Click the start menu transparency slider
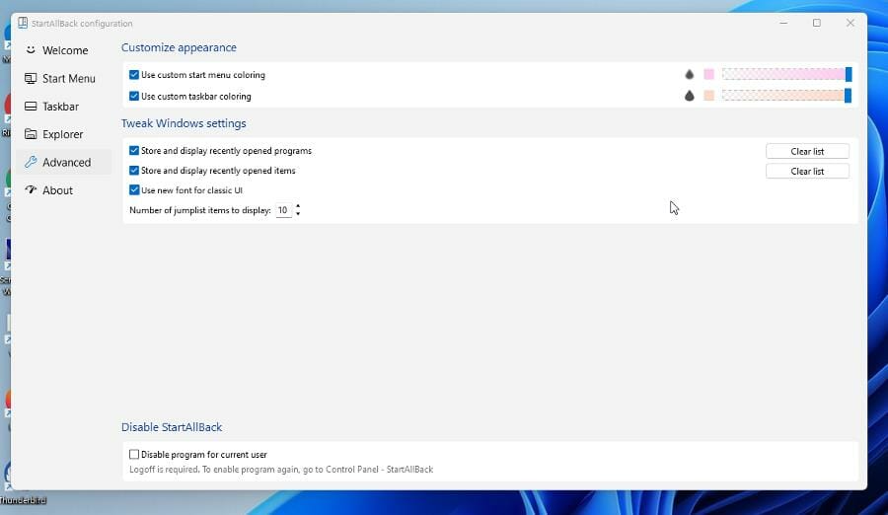Screen dimensions: 888x515 tap(786, 74)
